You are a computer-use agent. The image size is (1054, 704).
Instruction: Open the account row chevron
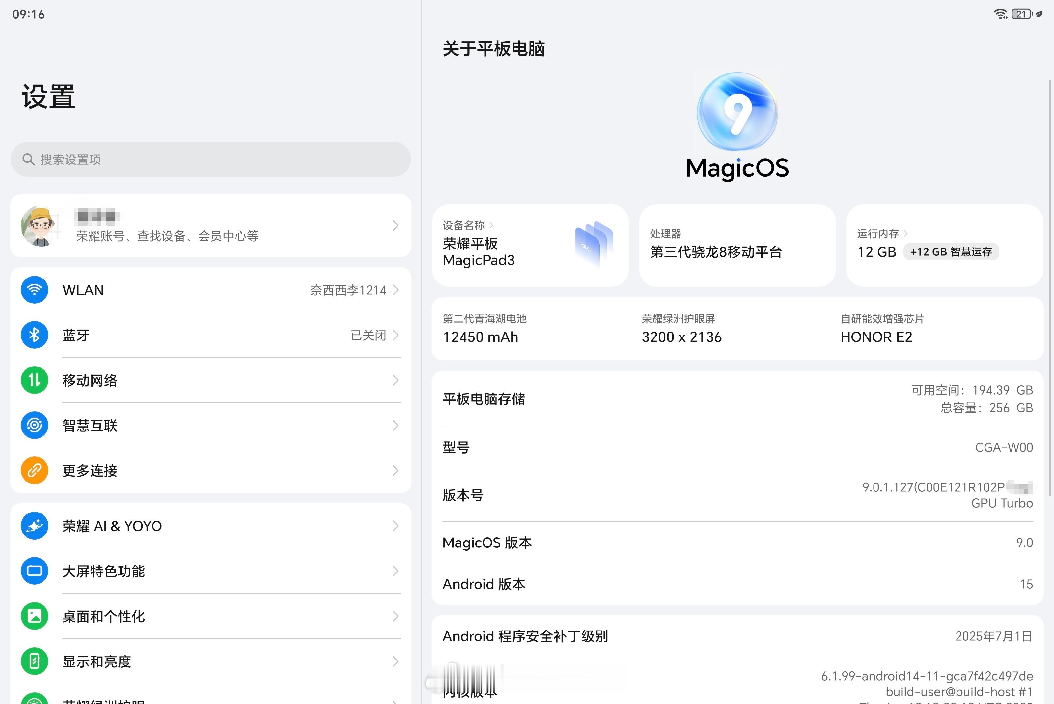(x=395, y=225)
